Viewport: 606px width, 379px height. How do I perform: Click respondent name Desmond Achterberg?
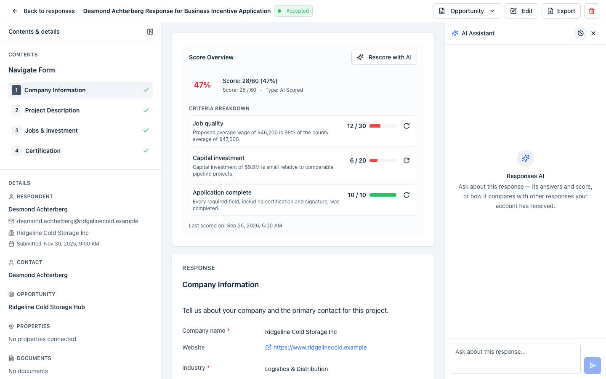pyautogui.click(x=38, y=209)
